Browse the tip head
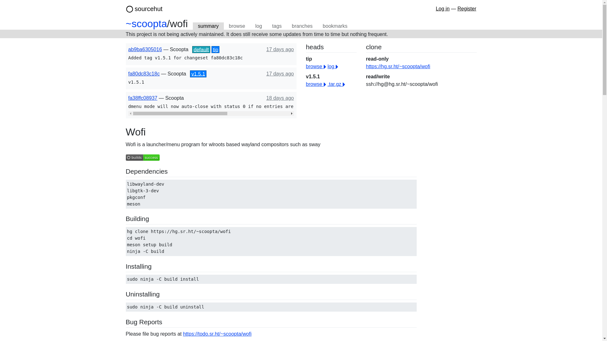The height and width of the screenshot is (341, 607). tap(316, 67)
